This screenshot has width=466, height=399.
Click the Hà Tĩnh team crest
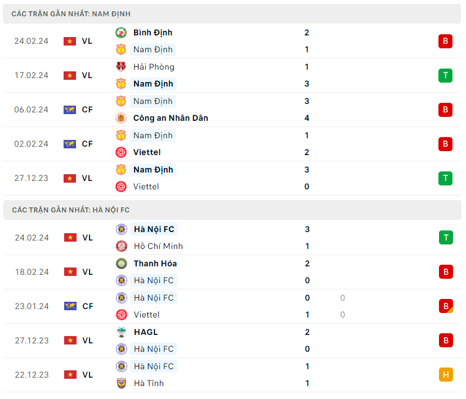(122, 383)
